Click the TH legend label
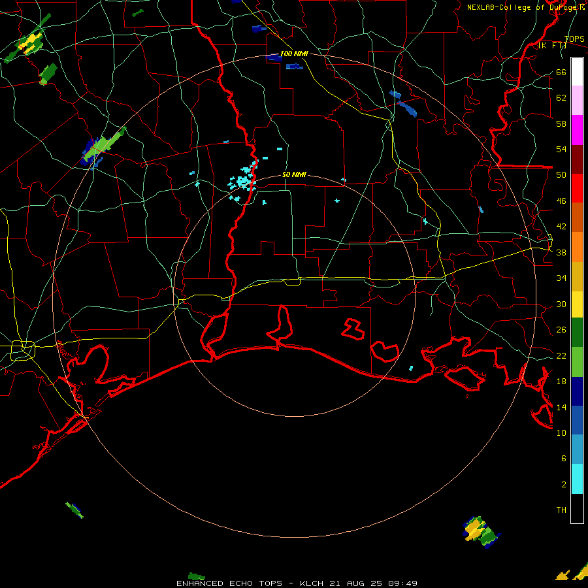Screen dimensions: 588x588 pyautogui.click(x=561, y=510)
